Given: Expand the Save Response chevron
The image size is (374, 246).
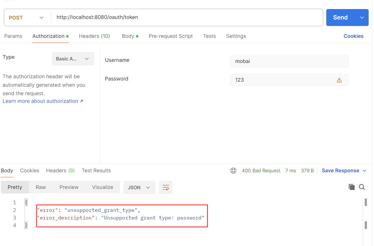Looking at the screenshot, I should [x=364, y=171].
